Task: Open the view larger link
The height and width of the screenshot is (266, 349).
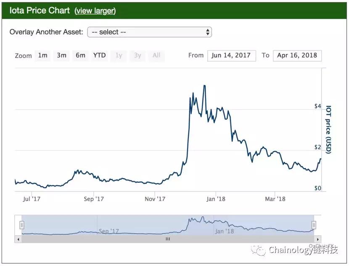Action: point(95,11)
